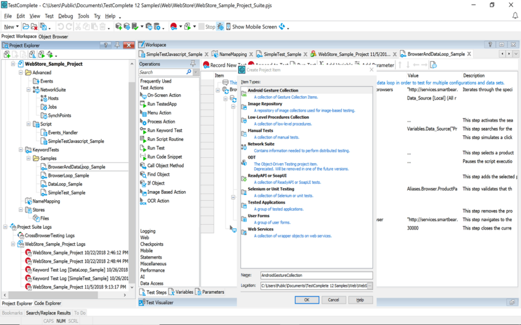
Task: Click the Project Explorer help question icon
Action: pyautogui.click(x=106, y=45)
